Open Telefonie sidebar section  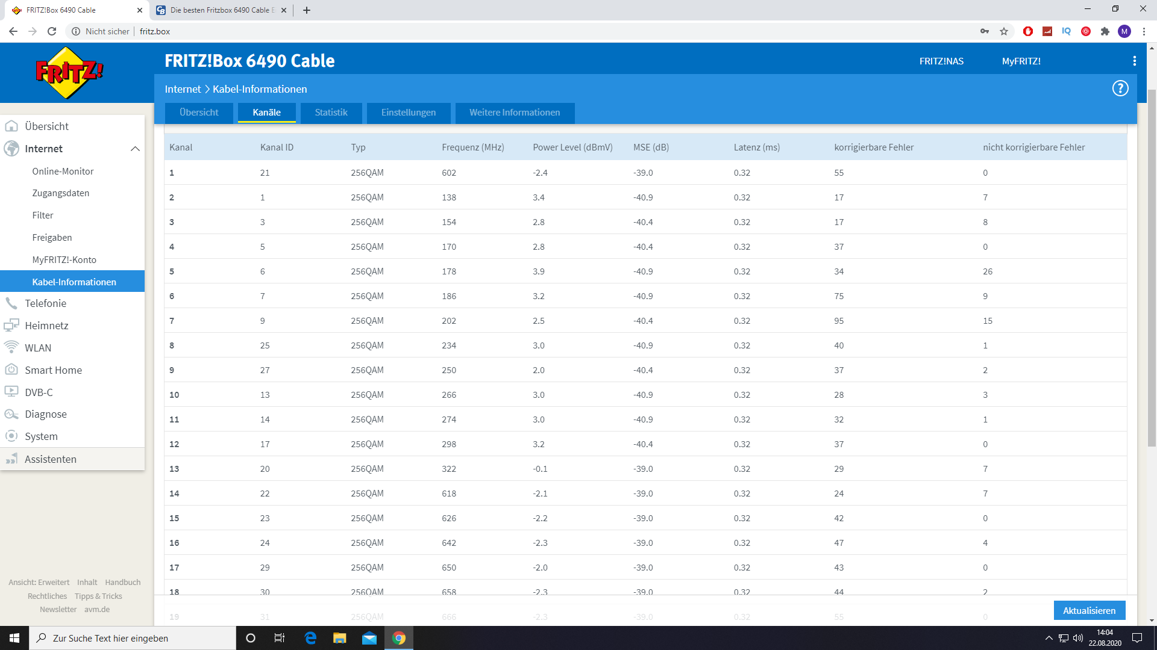pyautogui.click(x=46, y=303)
